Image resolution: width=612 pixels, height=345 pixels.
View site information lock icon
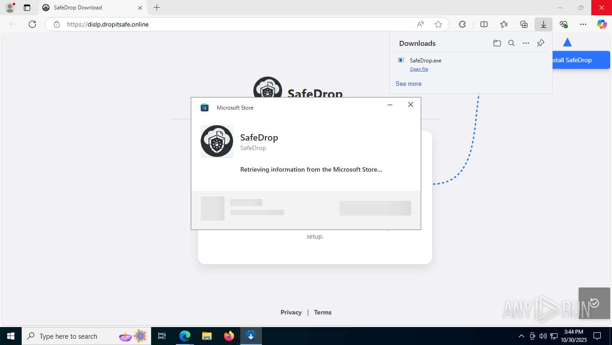[57, 24]
